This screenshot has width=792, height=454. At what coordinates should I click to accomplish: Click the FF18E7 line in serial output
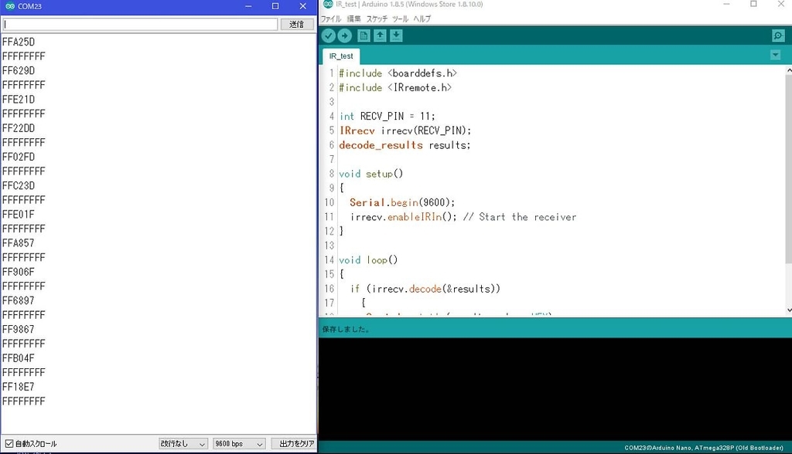[19, 387]
